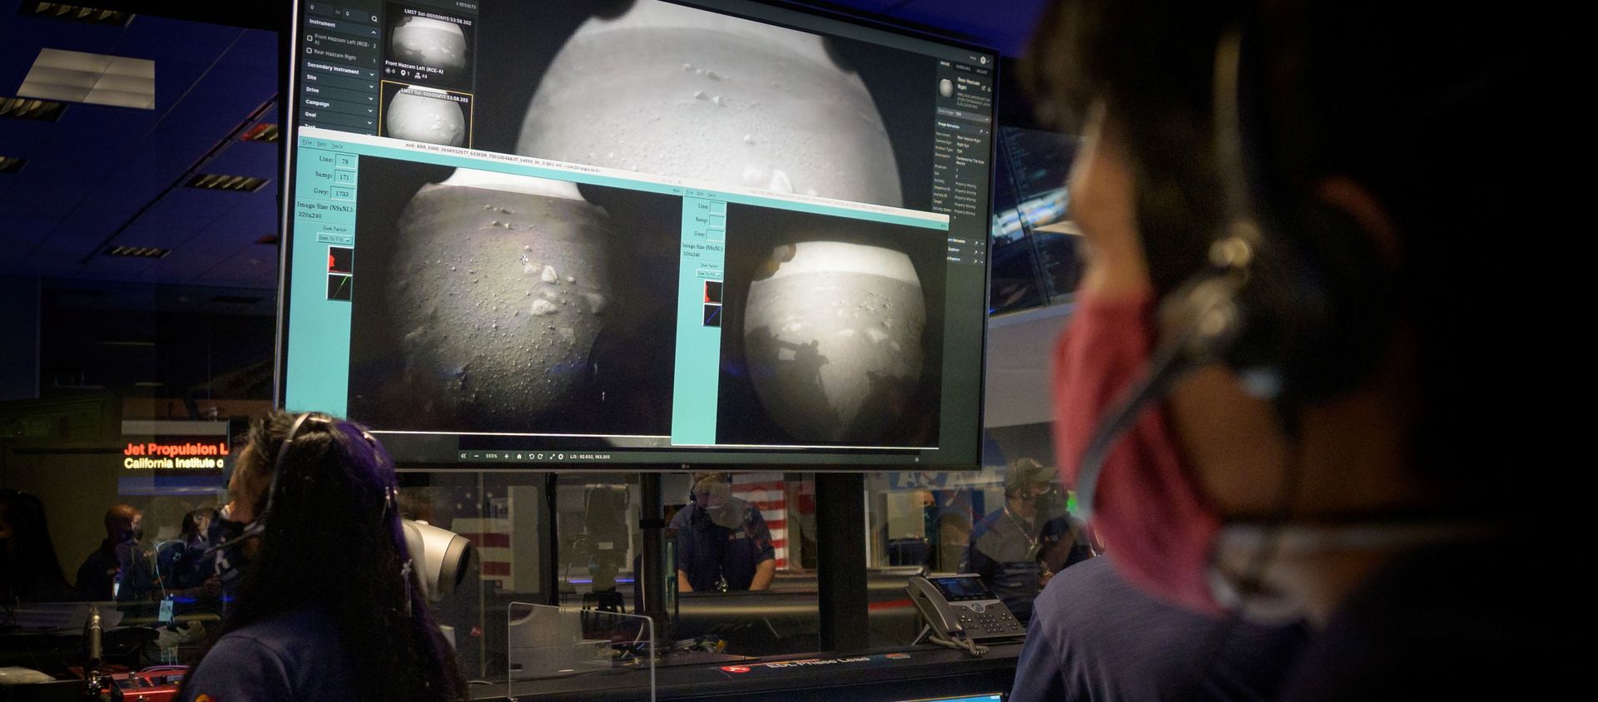
Task: Click the 555% zoom level readout
Action: tap(492, 456)
